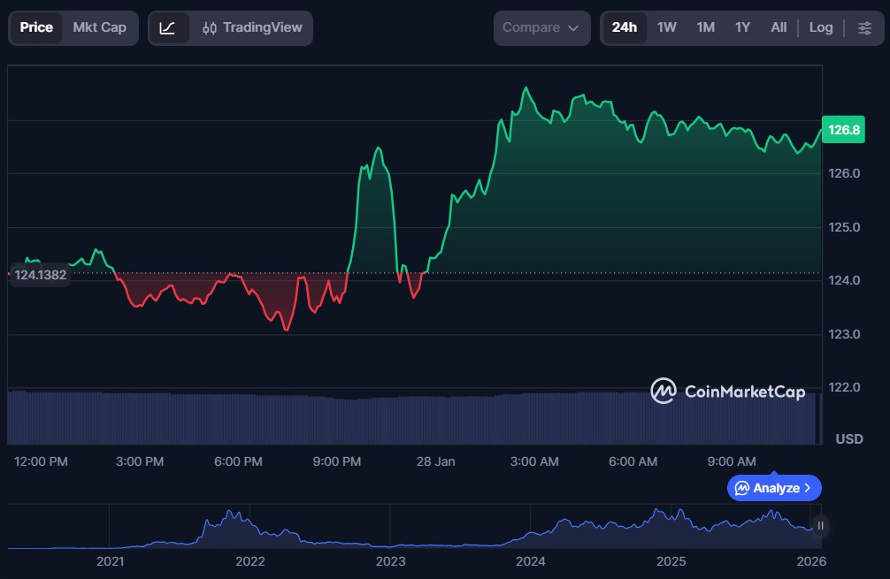Image resolution: width=890 pixels, height=579 pixels.
Task: Choose the All time range
Action: (779, 27)
